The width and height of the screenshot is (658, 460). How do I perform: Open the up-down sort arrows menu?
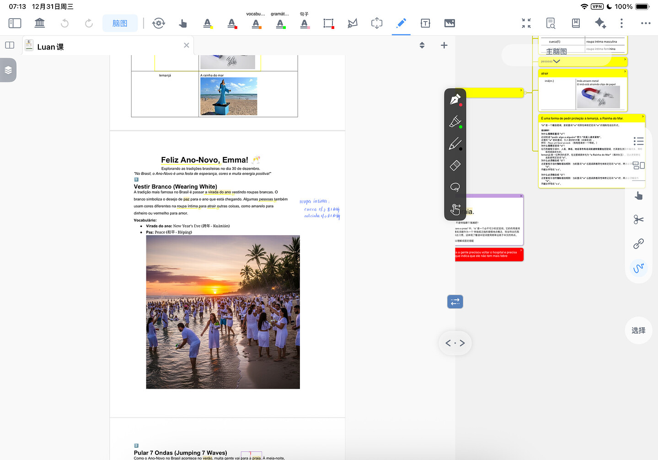[422, 45]
